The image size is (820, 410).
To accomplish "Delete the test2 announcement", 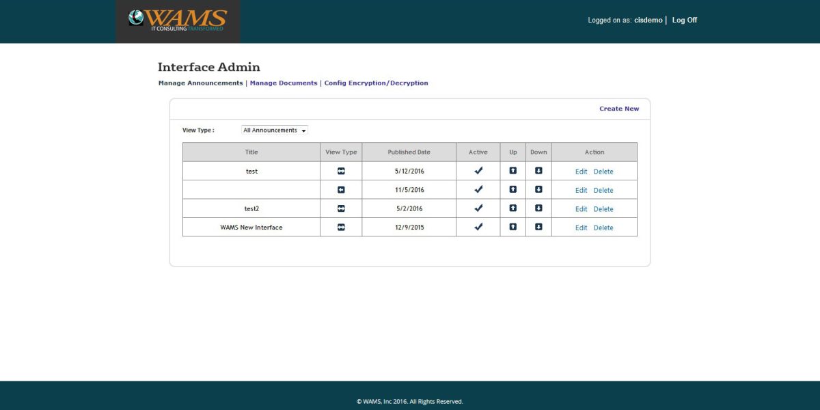I will (603, 208).
